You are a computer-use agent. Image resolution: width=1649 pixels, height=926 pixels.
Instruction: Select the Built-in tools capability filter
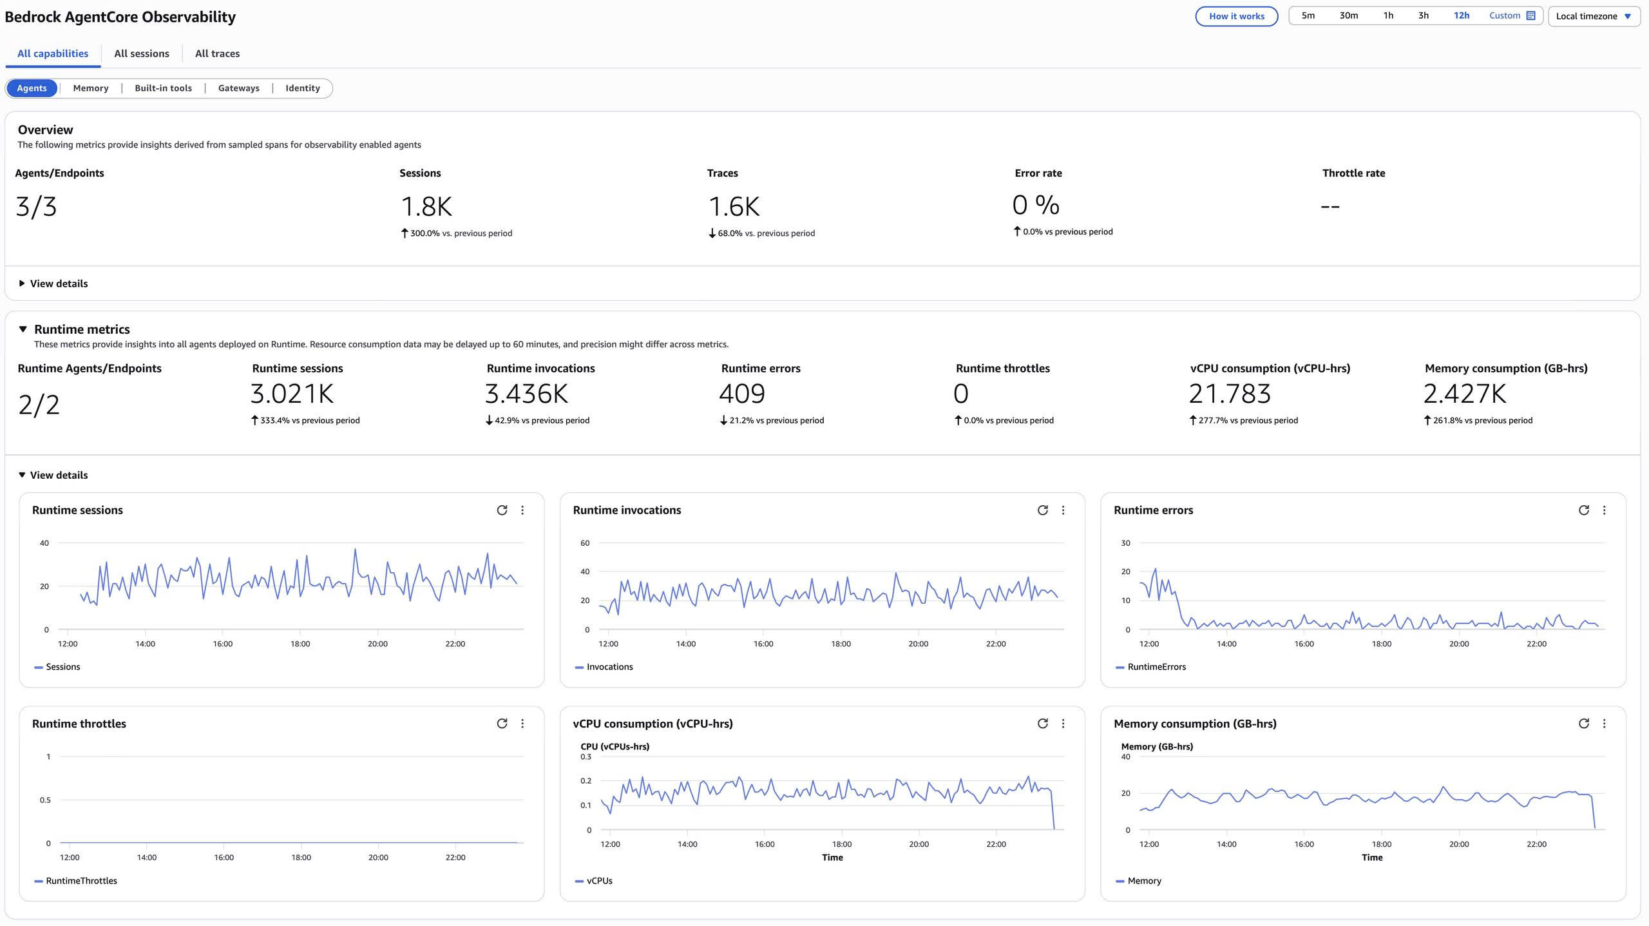163,88
